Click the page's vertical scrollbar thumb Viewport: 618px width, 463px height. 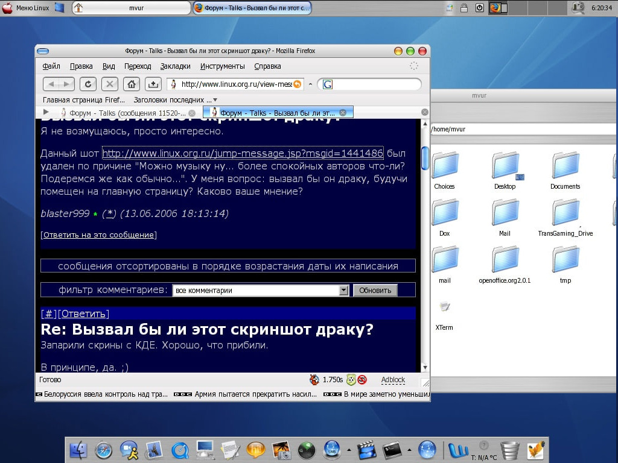pos(425,158)
